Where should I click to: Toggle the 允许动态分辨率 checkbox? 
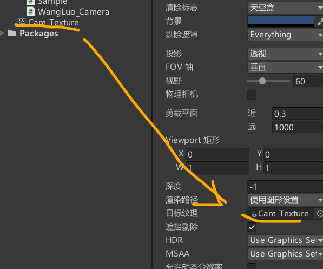click(x=252, y=266)
